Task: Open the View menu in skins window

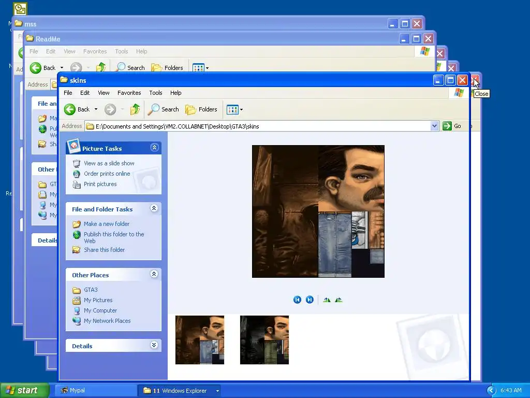Action: point(104,93)
